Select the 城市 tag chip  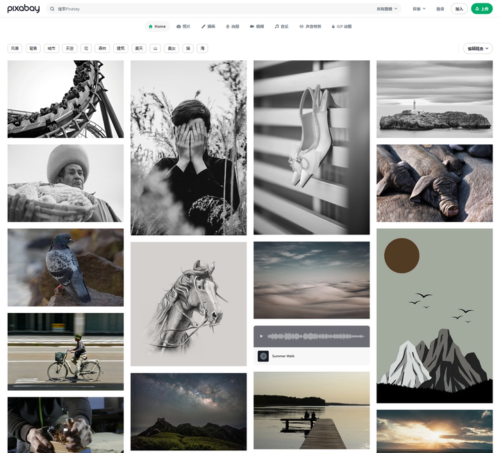click(x=51, y=49)
